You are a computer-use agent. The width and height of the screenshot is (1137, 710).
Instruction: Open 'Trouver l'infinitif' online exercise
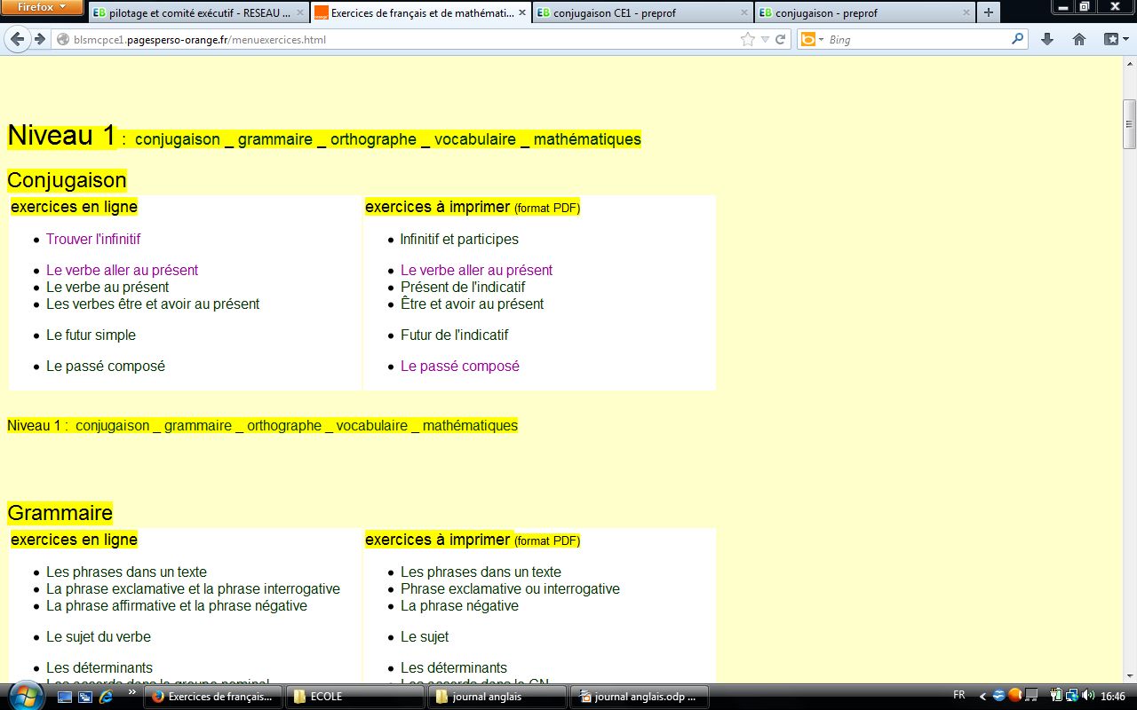click(x=93, y=239)
